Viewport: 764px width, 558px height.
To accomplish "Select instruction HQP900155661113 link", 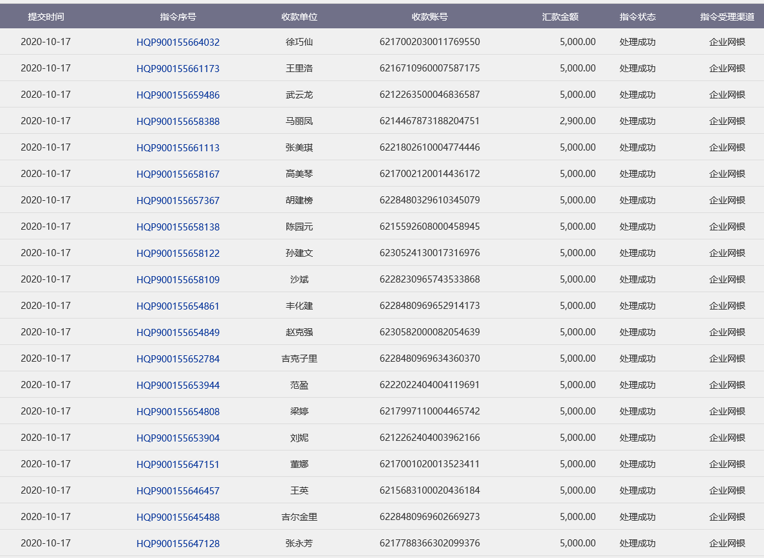I will 178,148.
